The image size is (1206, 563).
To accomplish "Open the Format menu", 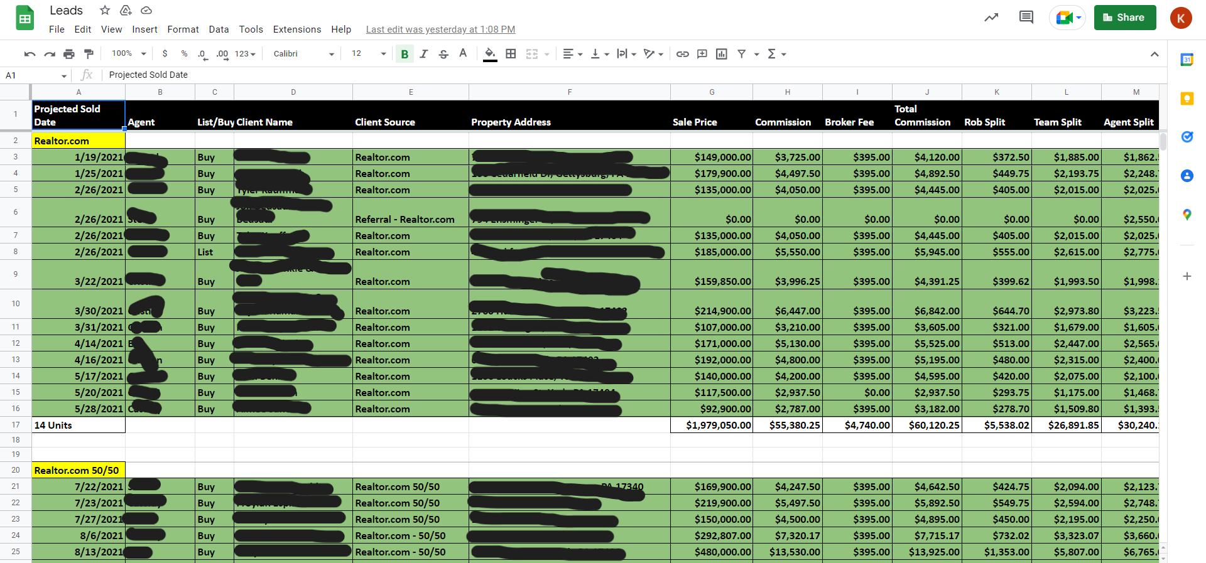I will click(x=183, y=29).
